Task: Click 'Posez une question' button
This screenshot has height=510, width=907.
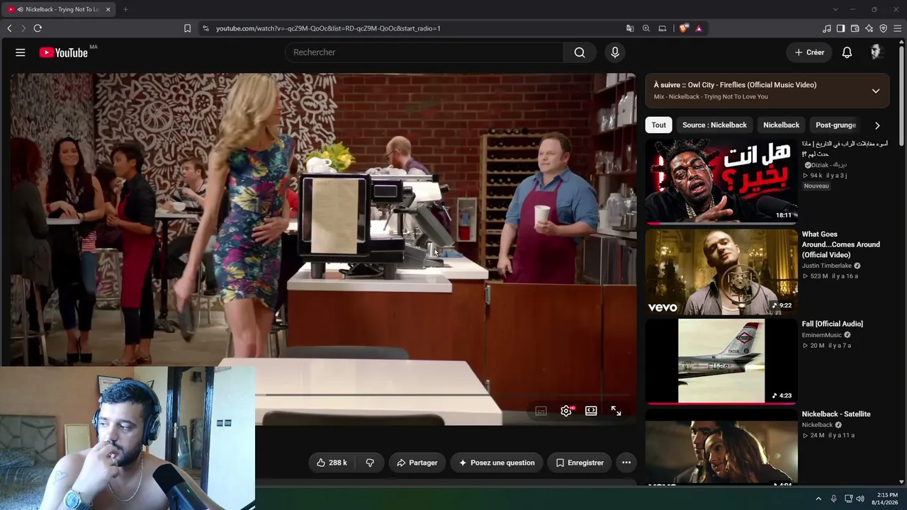Action: coord(497,463)
